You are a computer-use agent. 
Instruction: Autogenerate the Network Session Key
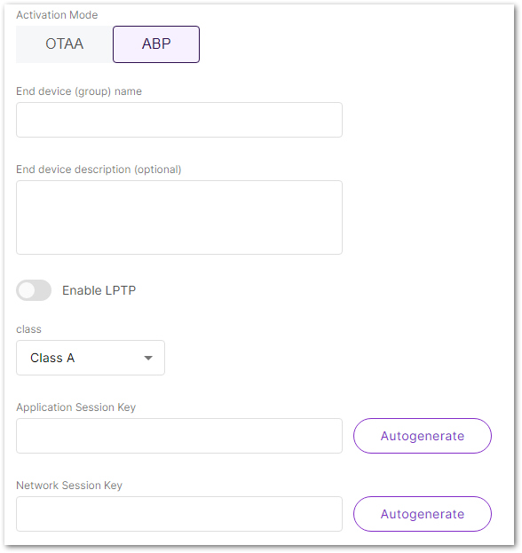coord(423,514)
